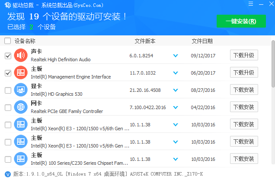Viewport: 275px width, 179px height.
Task: Click 下载安装 for 100 Series/C230 Chipset
Action: pyautogui.click(x=244, y=159)
